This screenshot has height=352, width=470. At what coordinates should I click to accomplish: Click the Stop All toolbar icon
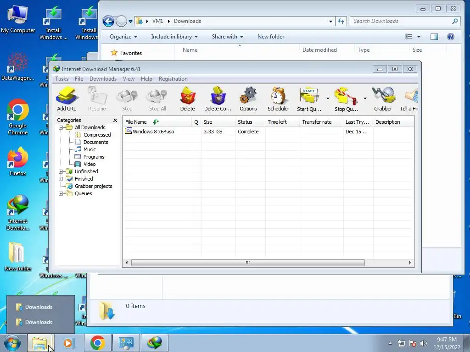(157, 99)
